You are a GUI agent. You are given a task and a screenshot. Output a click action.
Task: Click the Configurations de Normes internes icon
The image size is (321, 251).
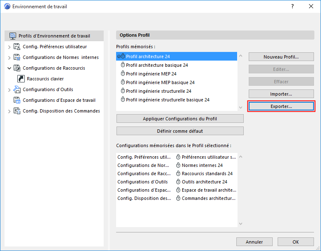click(x=17, y=57)
